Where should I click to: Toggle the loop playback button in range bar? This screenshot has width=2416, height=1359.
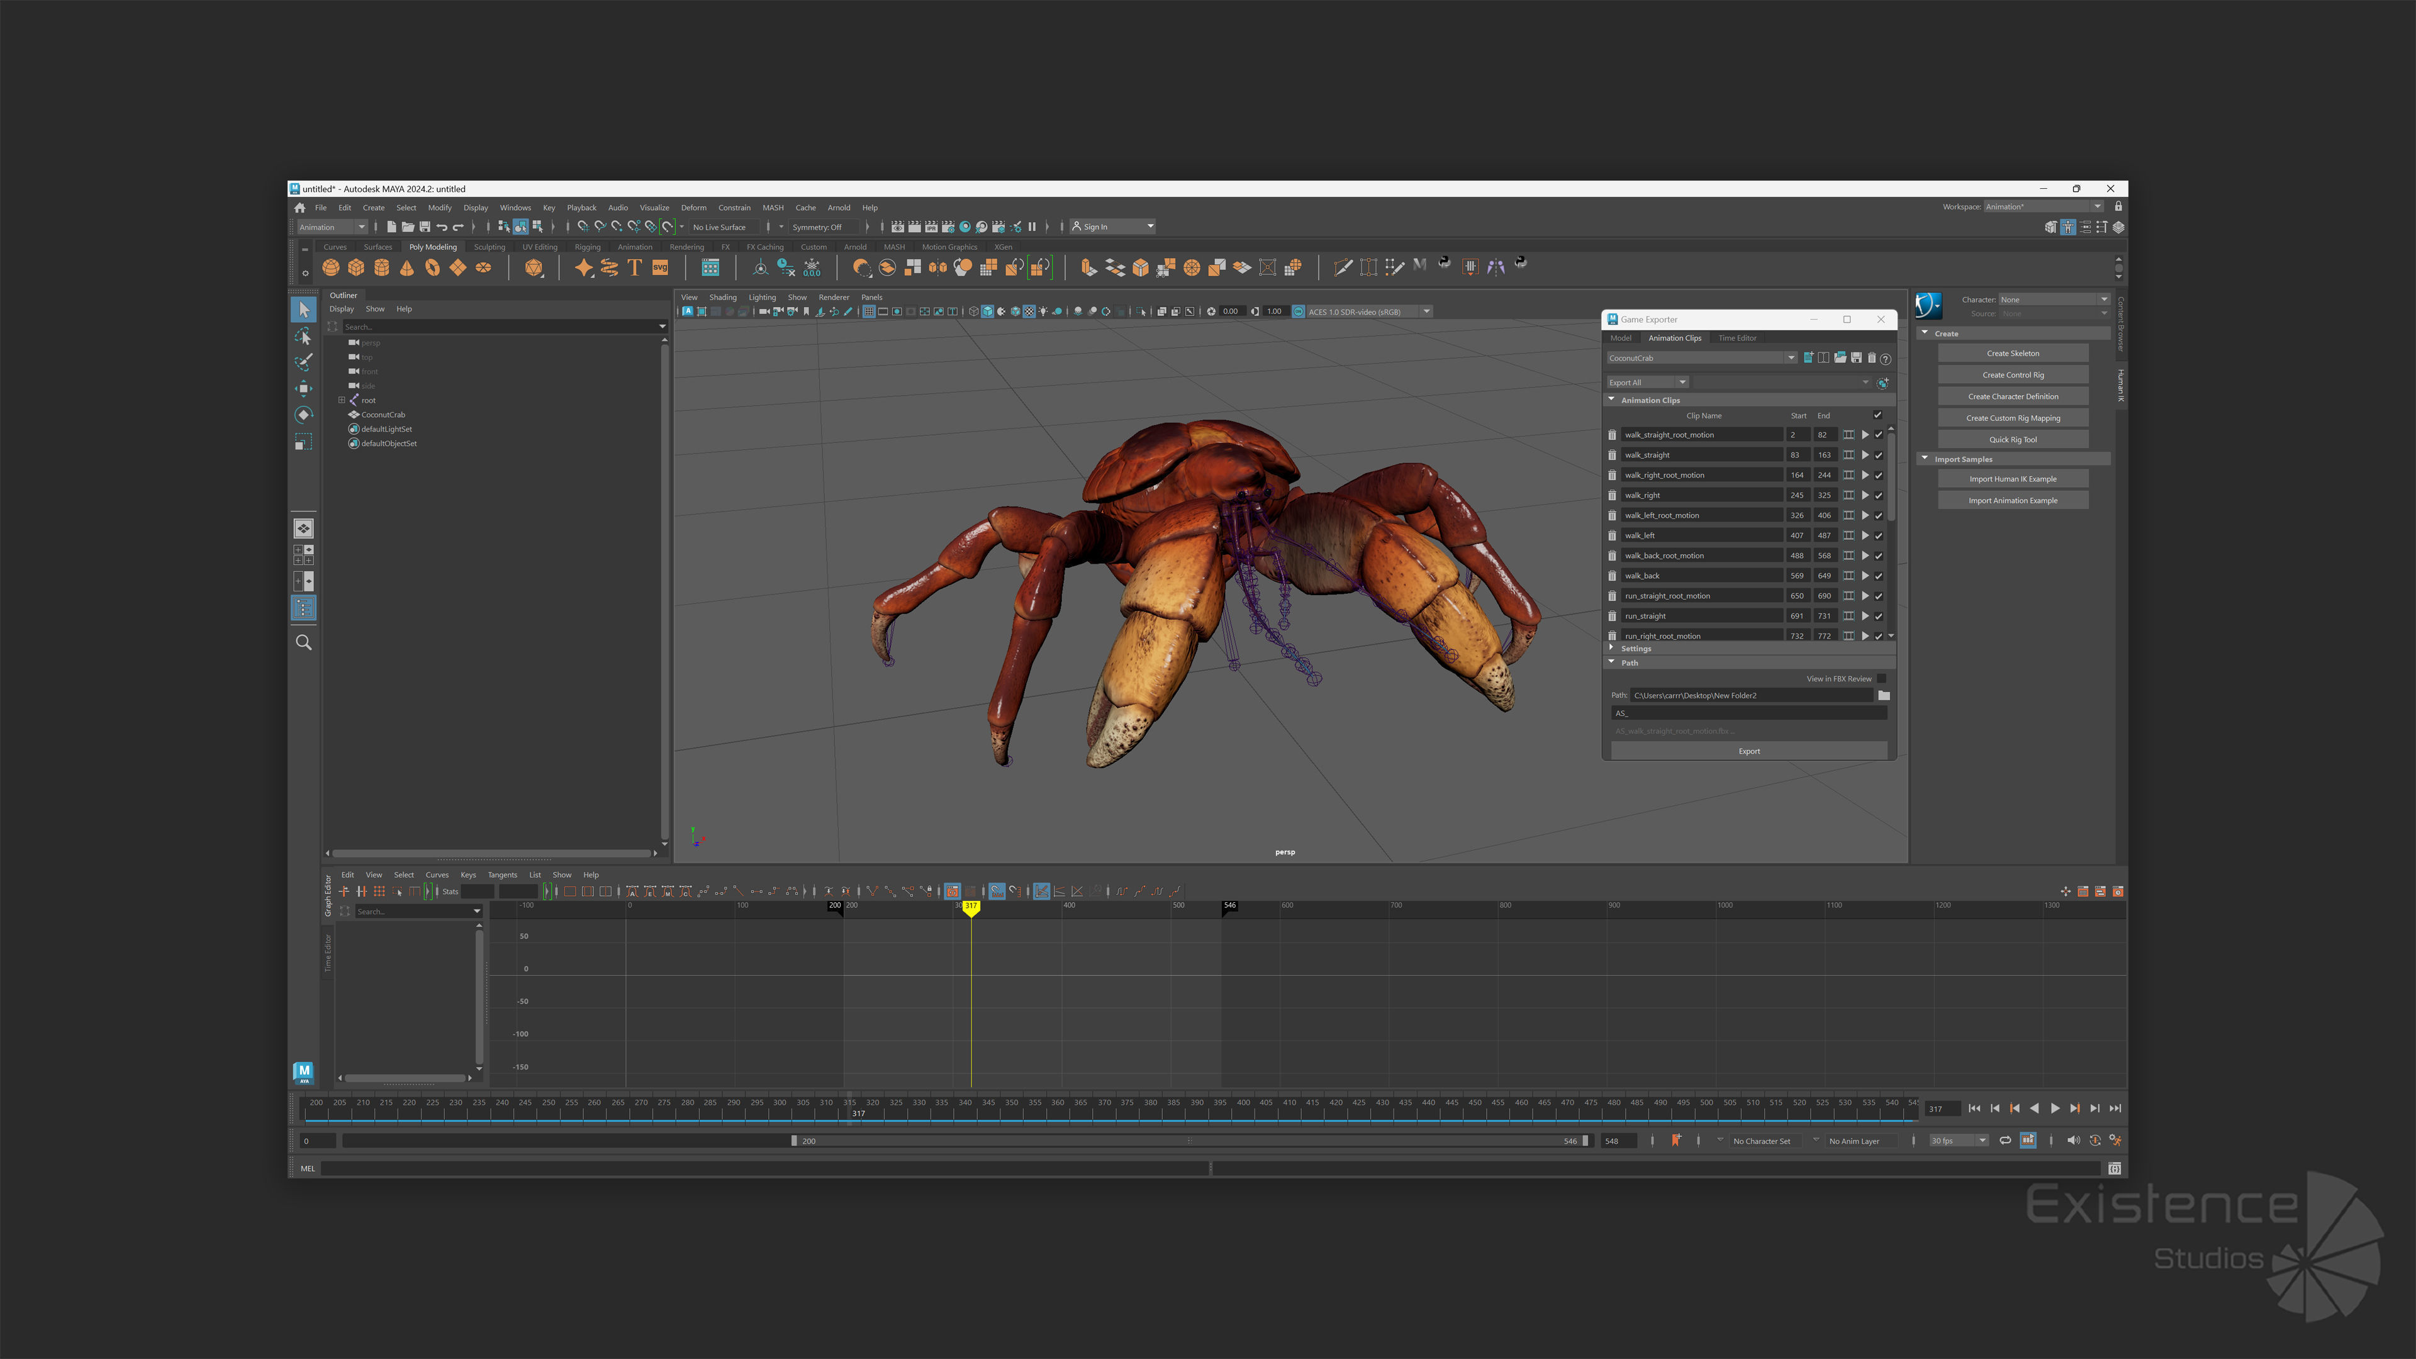pos(2005,1141)
